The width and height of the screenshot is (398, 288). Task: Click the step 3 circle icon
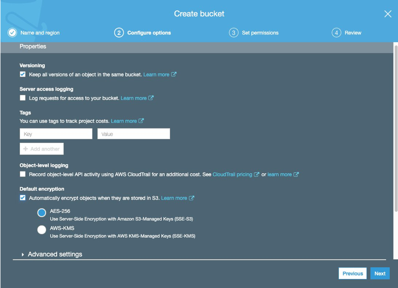pyautogui.click(x=234, y=33)
